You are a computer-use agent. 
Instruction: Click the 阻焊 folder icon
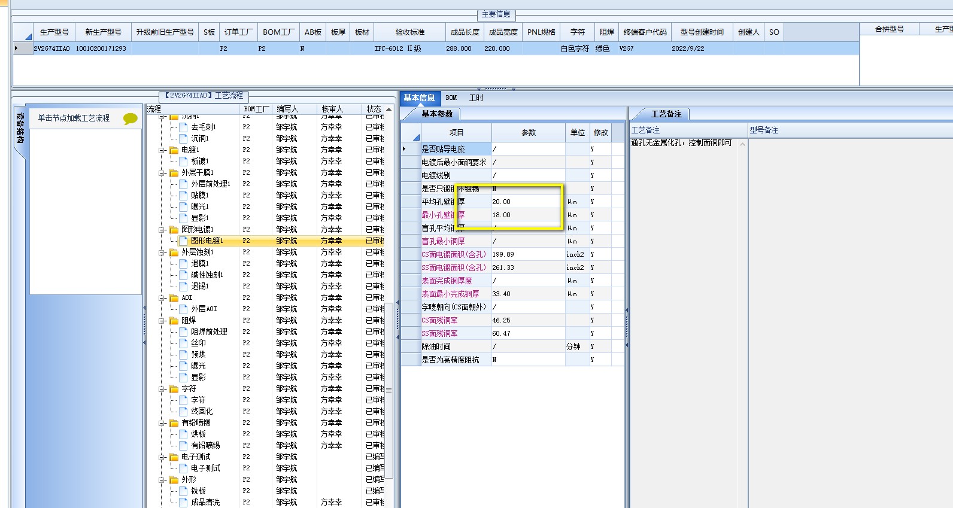pyautogui.click(x=174, y=320)
